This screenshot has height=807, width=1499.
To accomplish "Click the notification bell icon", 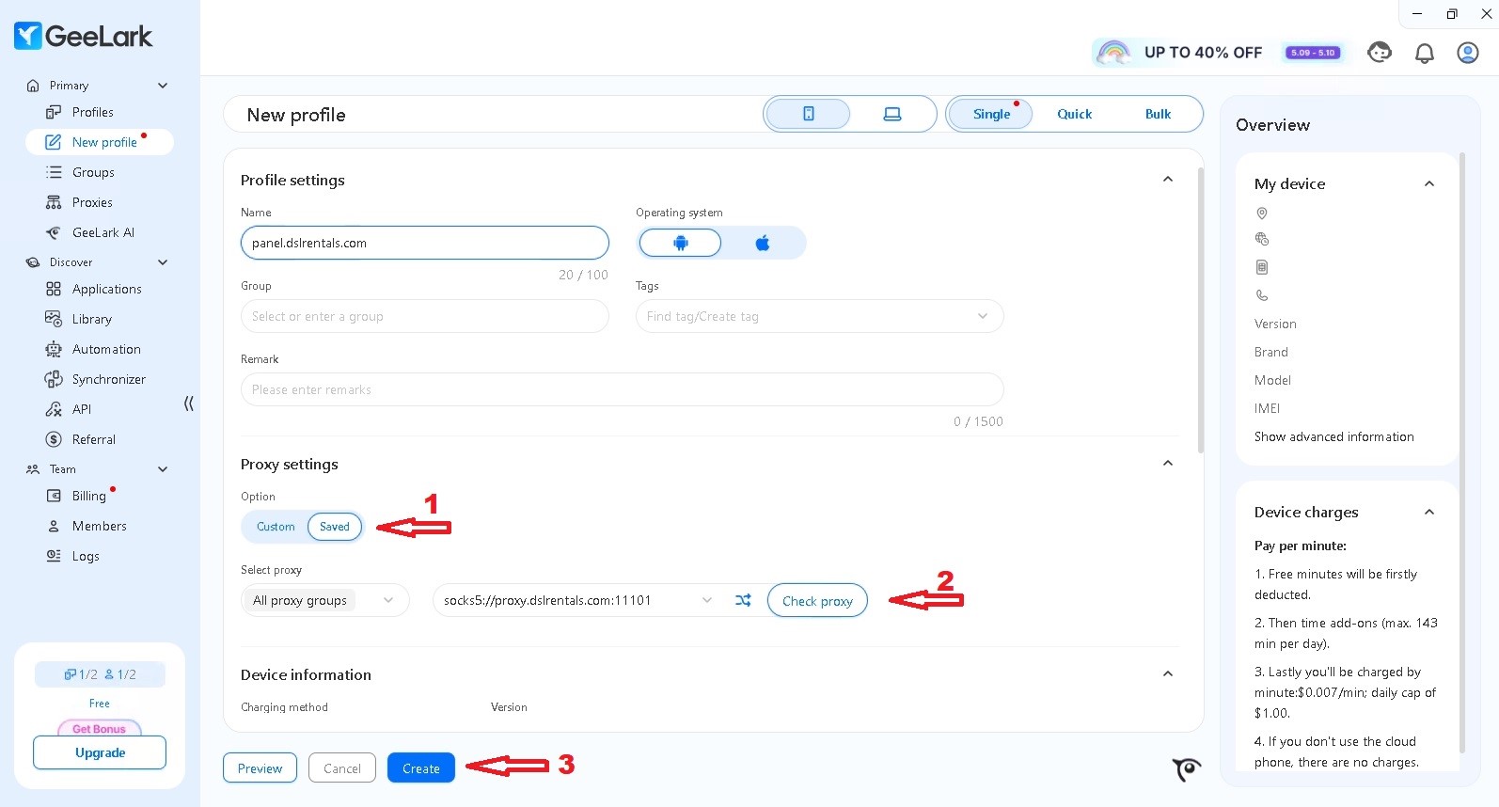I will tap(1424, 53).
